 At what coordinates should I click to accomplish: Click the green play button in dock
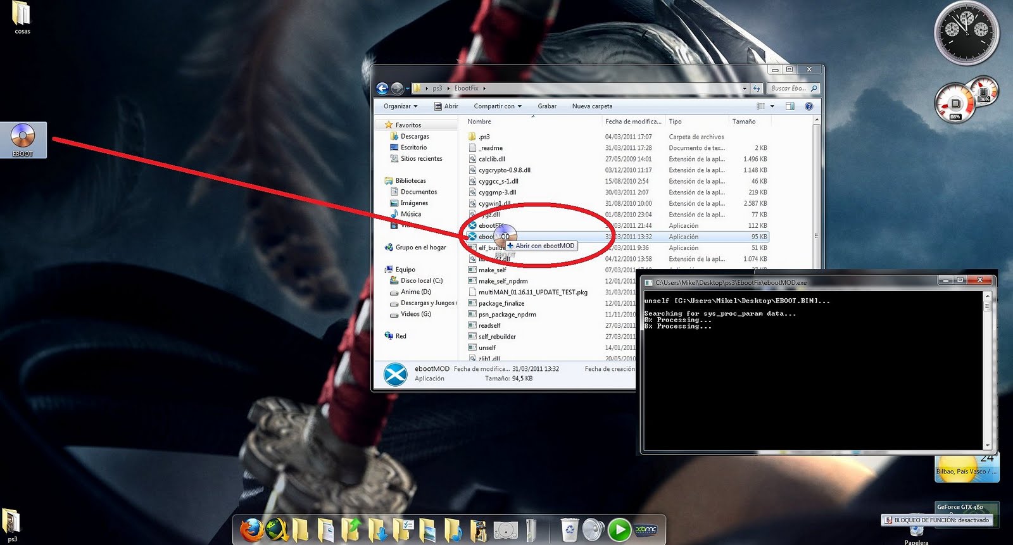pyautogui.click(x=619, y=530)
